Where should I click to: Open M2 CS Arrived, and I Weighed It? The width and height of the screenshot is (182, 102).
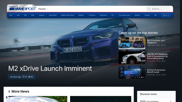tap(156, 41)
